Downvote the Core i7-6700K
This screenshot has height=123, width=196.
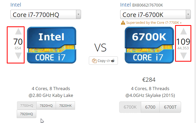pos(184,55)
